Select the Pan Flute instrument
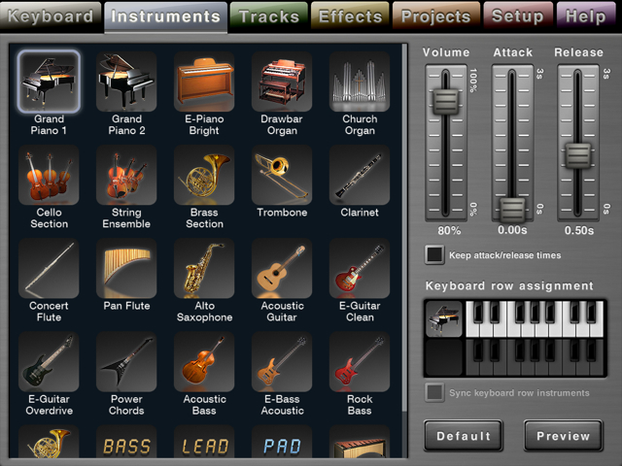This screenshot has width=622, height=466. point(126,269)
